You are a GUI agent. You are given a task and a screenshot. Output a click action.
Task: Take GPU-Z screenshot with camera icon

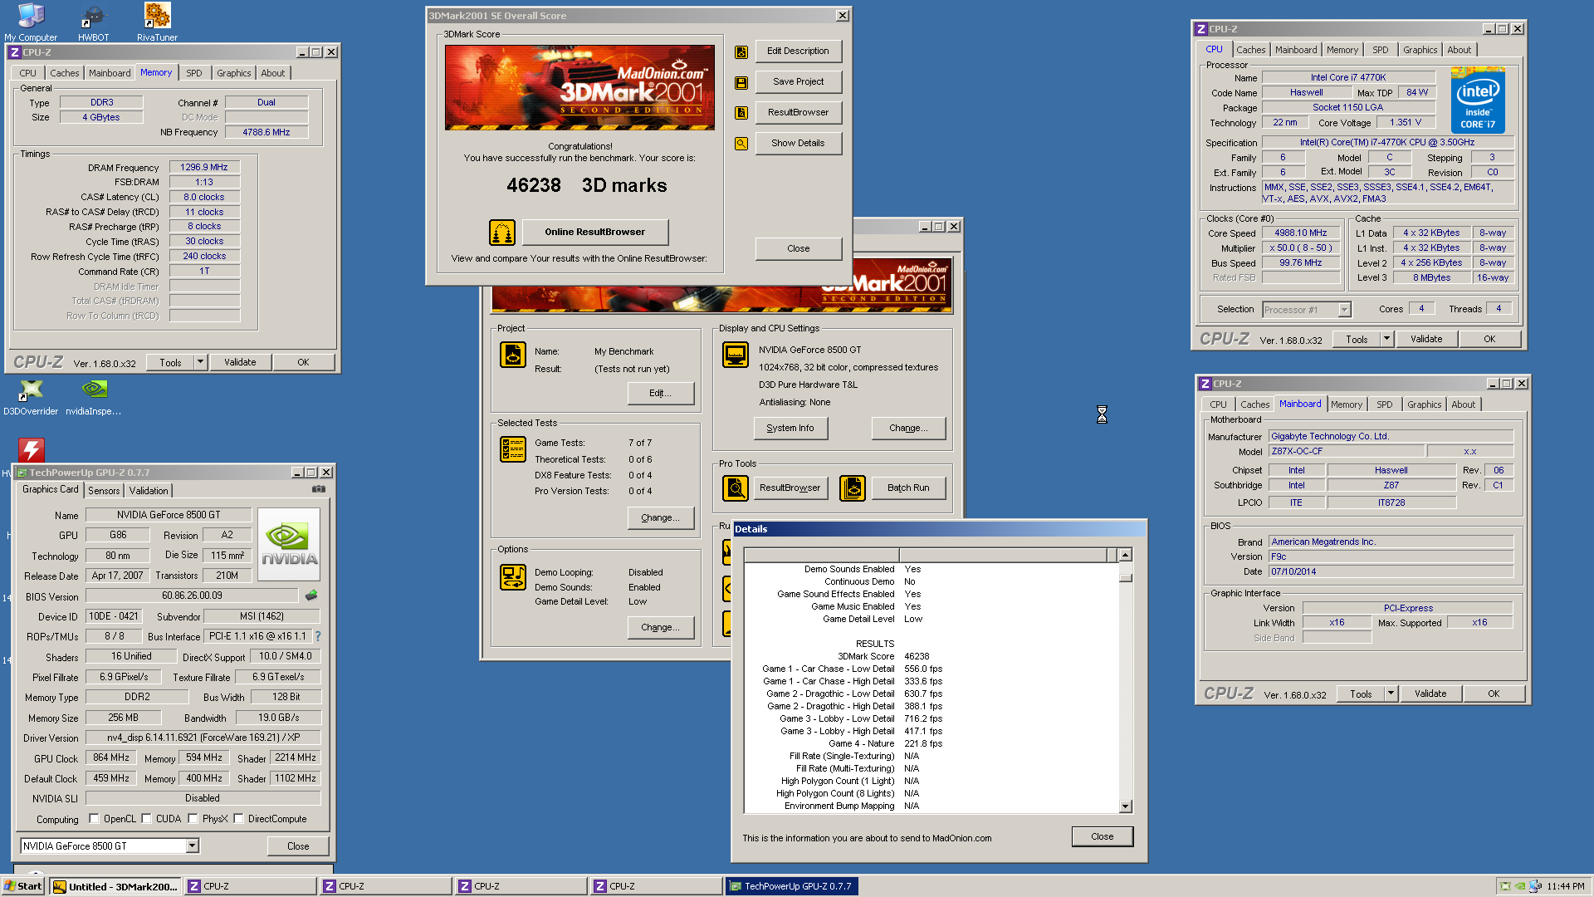pyautogui.click(x=319, y=489)
